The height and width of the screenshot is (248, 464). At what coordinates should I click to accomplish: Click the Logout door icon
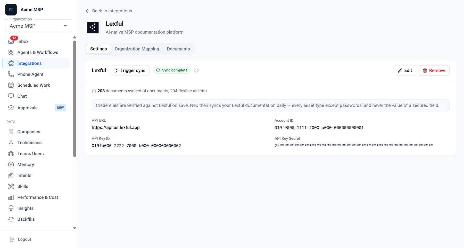pyautogui.click(x=12, y=239)
